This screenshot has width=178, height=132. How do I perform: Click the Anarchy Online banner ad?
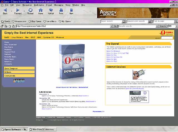point(137,13)
